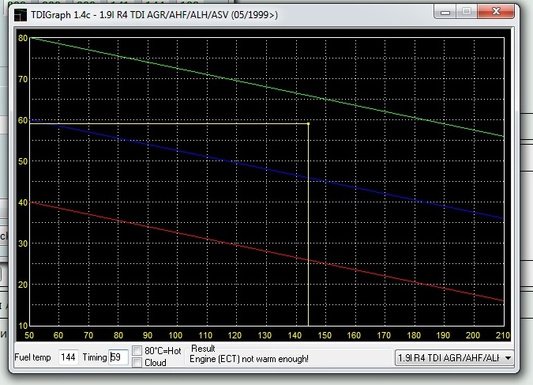
Task: Click the yellow vertical marker line
Action: 308,237
